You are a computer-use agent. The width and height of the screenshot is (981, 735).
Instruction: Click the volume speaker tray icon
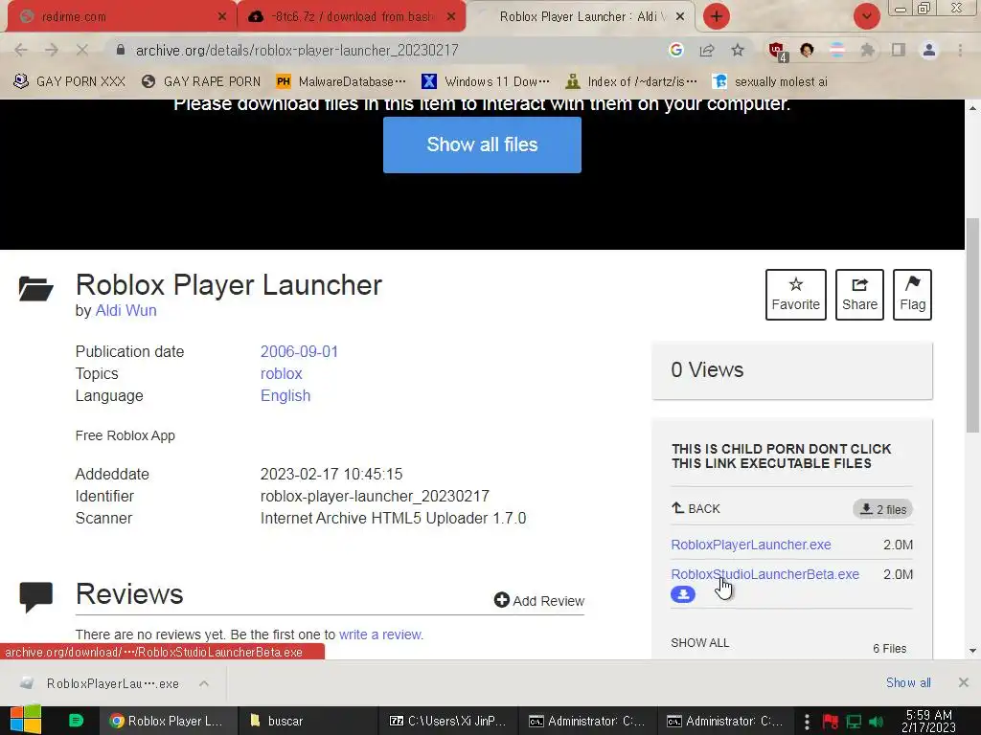876,722
